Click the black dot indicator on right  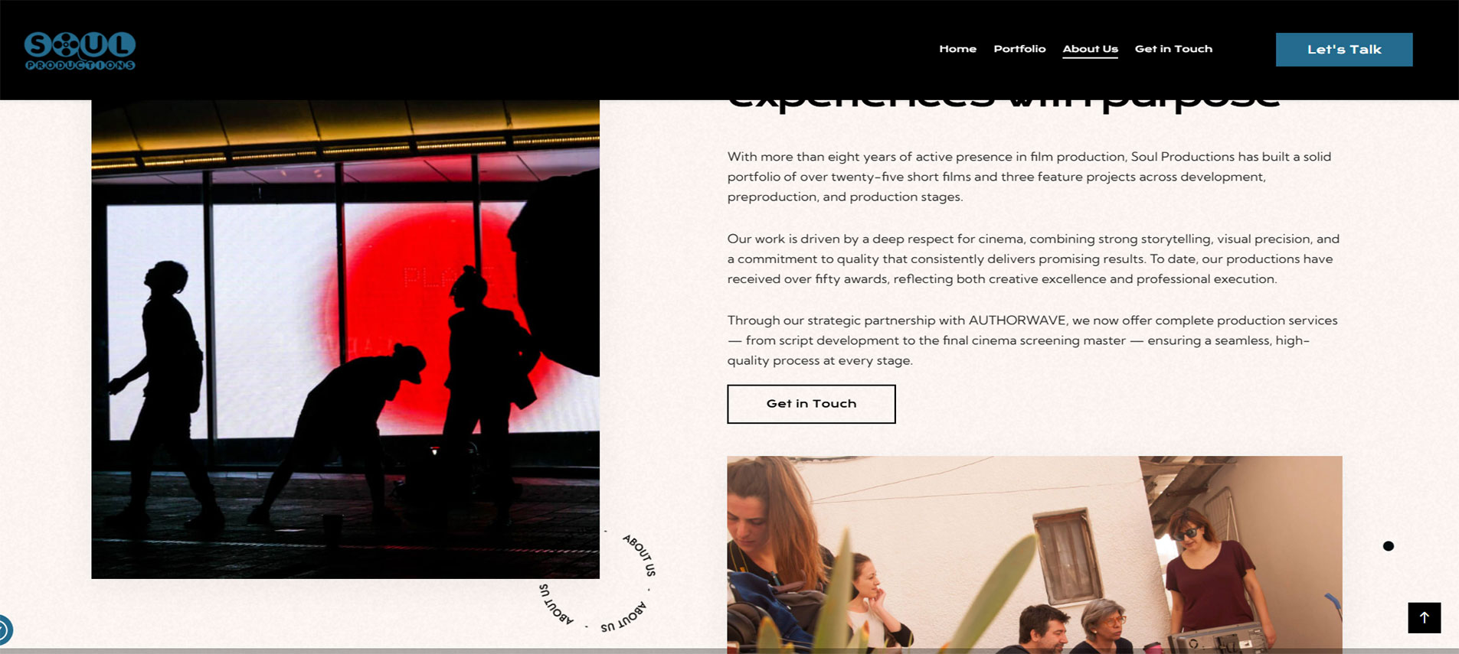coord(1388,546)
